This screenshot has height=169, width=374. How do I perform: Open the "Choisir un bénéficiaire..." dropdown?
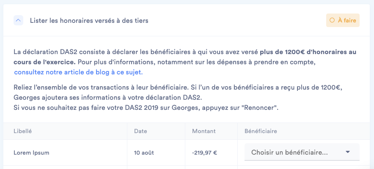click(296, 152)
